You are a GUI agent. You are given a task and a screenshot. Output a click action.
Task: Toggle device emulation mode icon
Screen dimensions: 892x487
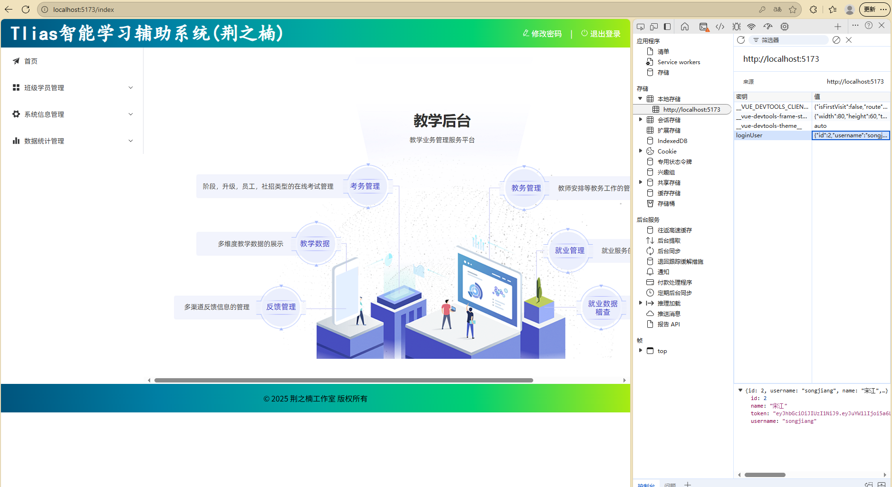tap(654, 27)
